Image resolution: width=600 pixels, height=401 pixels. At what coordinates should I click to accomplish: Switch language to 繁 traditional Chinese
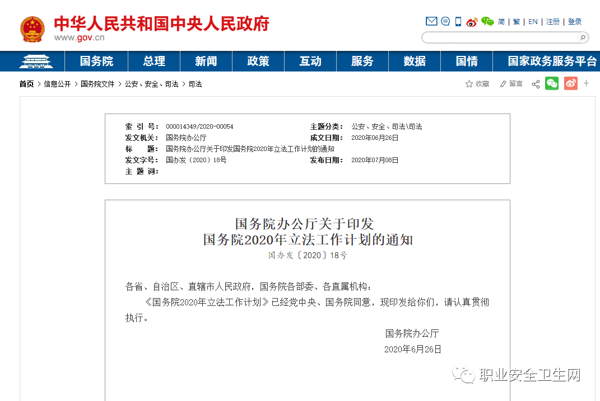[x=515, y=21]
